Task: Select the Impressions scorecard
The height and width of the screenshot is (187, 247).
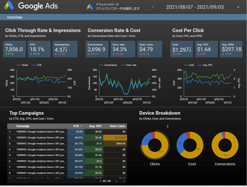Action: (65, 49)
